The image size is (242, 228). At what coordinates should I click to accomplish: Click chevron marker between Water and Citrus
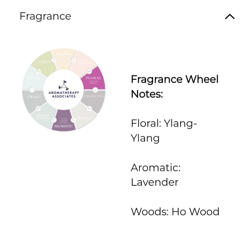[38, 71]
